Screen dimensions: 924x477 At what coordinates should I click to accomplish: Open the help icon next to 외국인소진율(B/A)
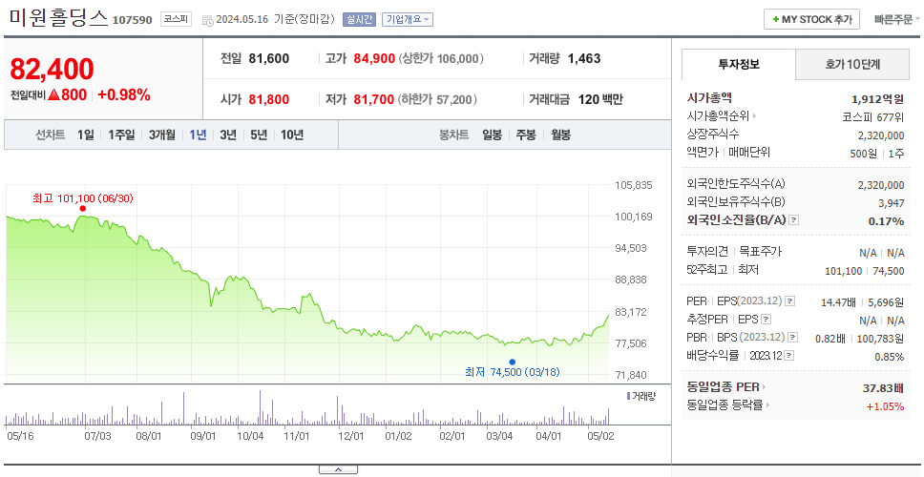tap(794, 220)
